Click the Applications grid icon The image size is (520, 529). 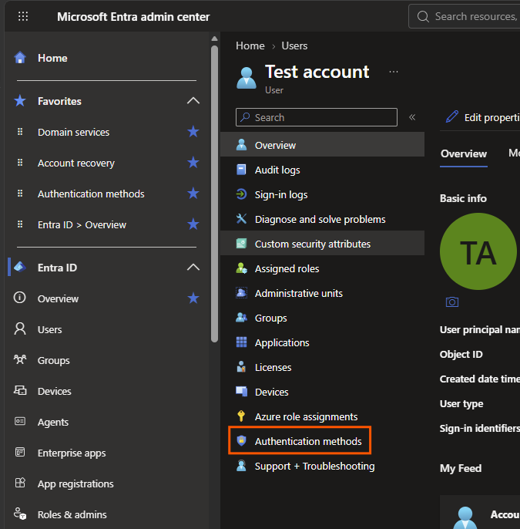(x=241, y=342)
